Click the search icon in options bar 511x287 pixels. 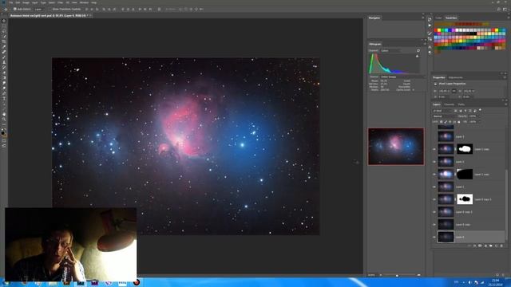499,10
